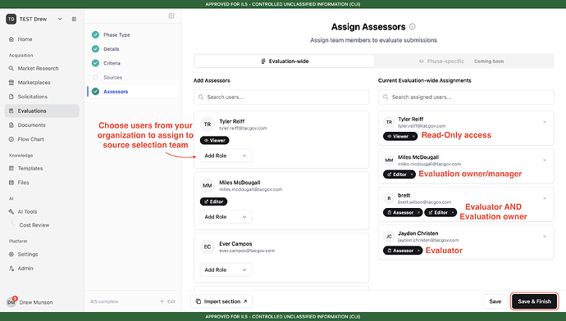This screenshot has width=566, height=321.
Task: Click Exit in the steps panel
Action: click(168, 301)
